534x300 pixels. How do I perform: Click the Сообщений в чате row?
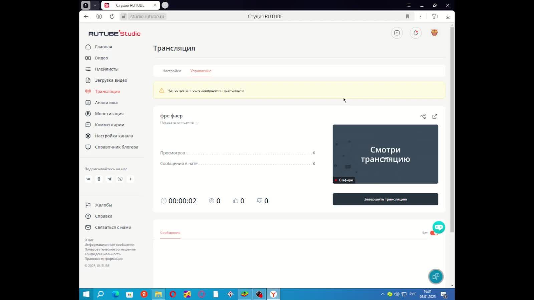tap(238, 164)
